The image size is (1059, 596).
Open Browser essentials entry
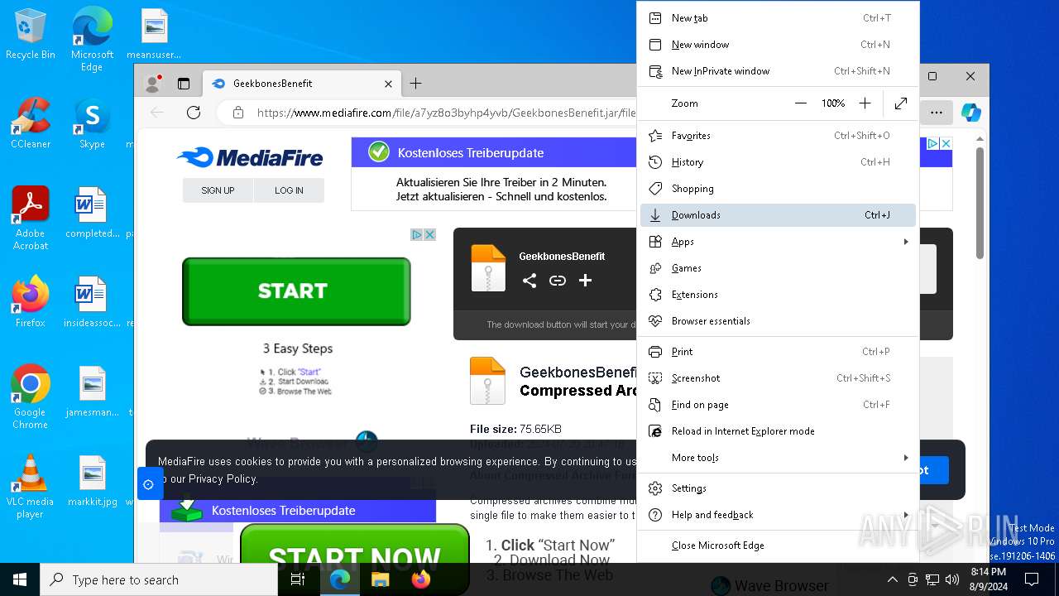(778, 321)
